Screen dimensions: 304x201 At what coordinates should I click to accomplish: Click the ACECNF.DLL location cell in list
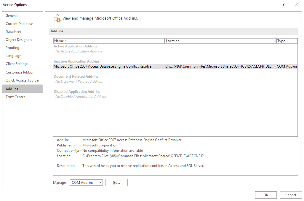[x=218, y=66]
